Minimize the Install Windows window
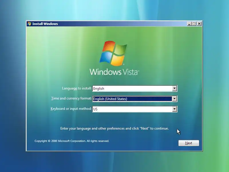 (x=189, y=24)
